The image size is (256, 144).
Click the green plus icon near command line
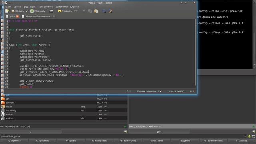249,136
